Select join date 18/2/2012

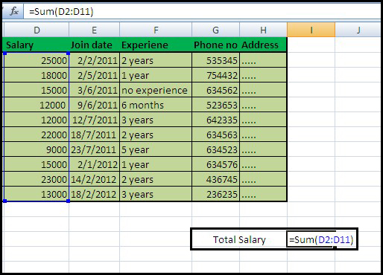95,194
